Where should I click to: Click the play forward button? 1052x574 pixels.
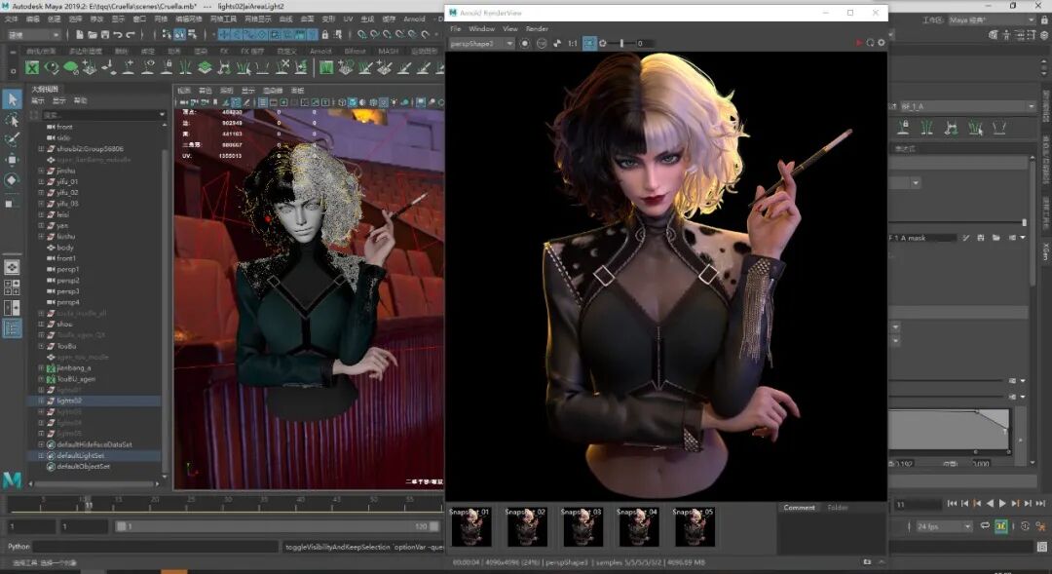pyautogui.click(x=1002, y=504)
